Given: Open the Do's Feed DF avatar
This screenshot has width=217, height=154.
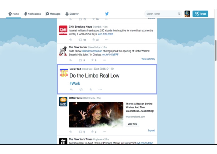Looking at the screenshot, I should [64, 73].
